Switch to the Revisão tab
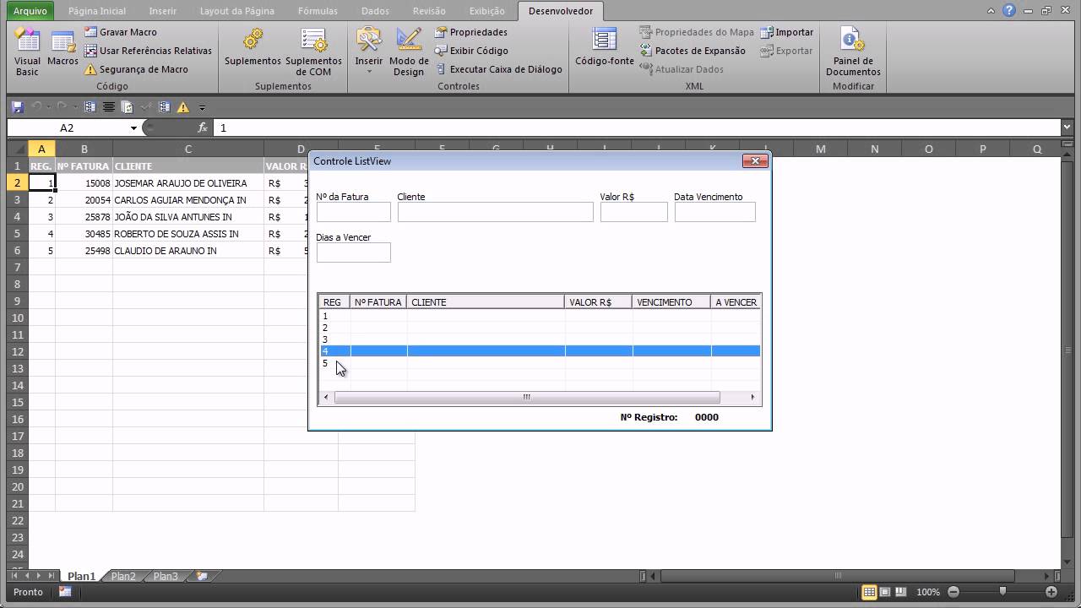Image resolution: width=1081 pixels, height=608 pixels. (429, 11)
